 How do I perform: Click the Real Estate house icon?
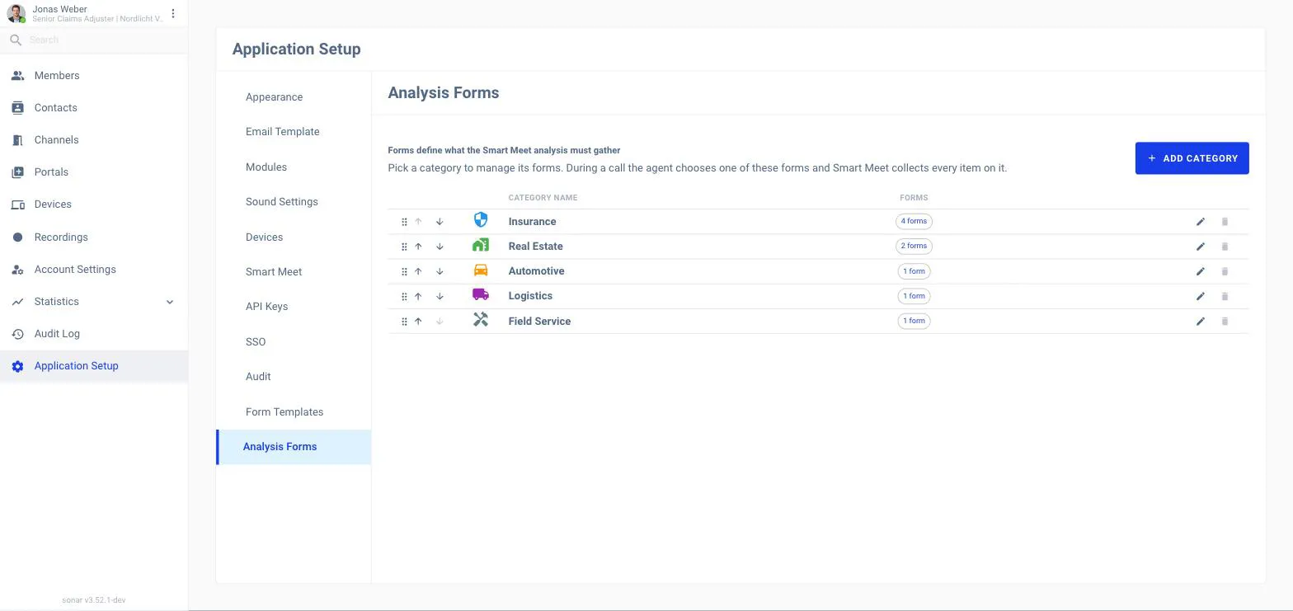481,245
